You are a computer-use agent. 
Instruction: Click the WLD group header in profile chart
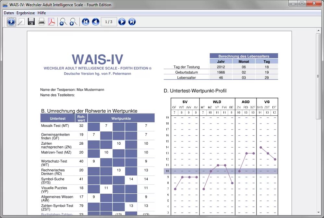click(x=217, y=102)
